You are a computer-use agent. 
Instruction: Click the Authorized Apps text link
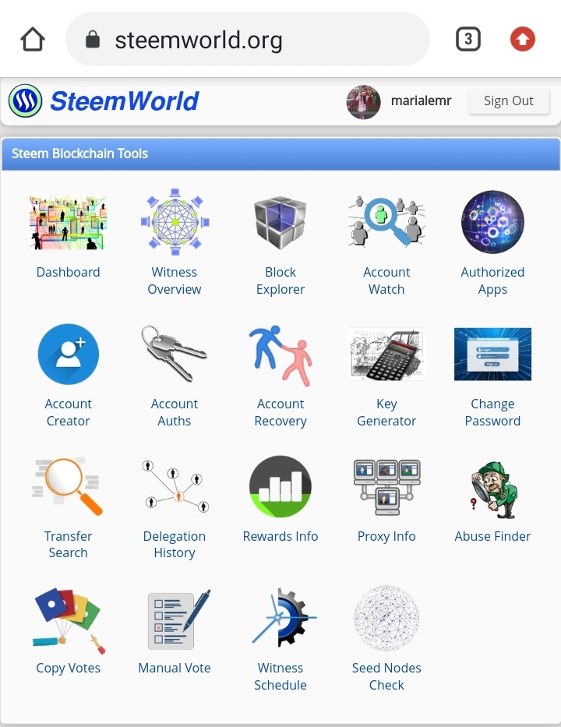[x=492, y=281]
